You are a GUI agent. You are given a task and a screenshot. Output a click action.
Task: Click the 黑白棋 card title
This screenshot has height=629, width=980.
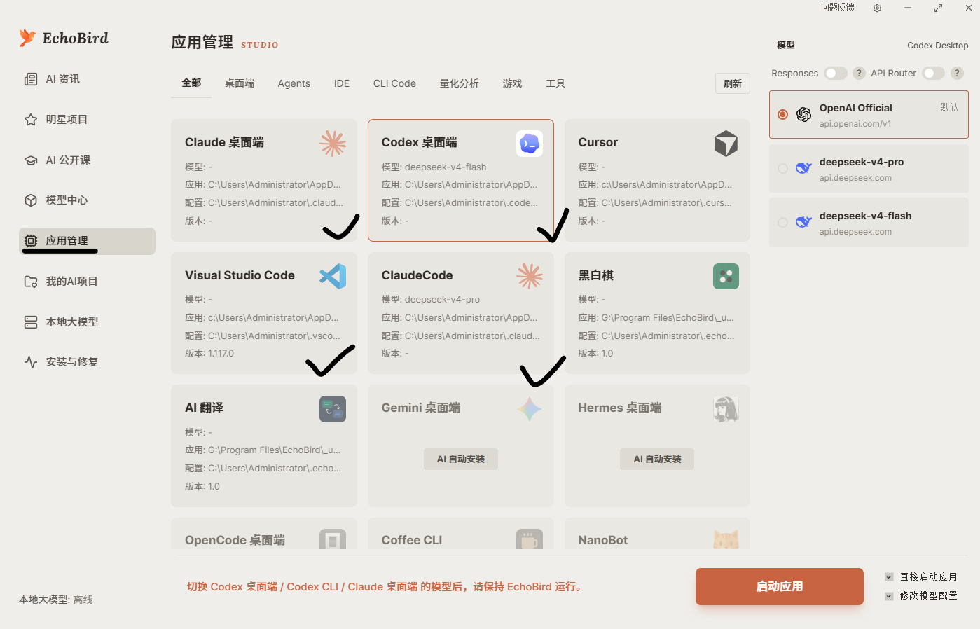click(595, 275)
